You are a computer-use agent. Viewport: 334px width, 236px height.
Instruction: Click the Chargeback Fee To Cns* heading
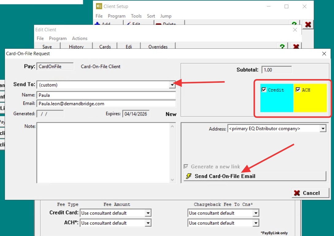223,204
